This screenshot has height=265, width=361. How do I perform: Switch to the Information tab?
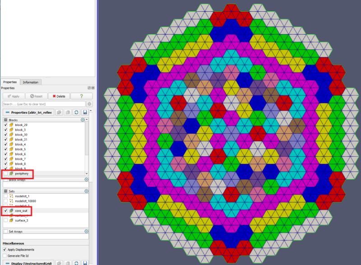click(31, 83)
